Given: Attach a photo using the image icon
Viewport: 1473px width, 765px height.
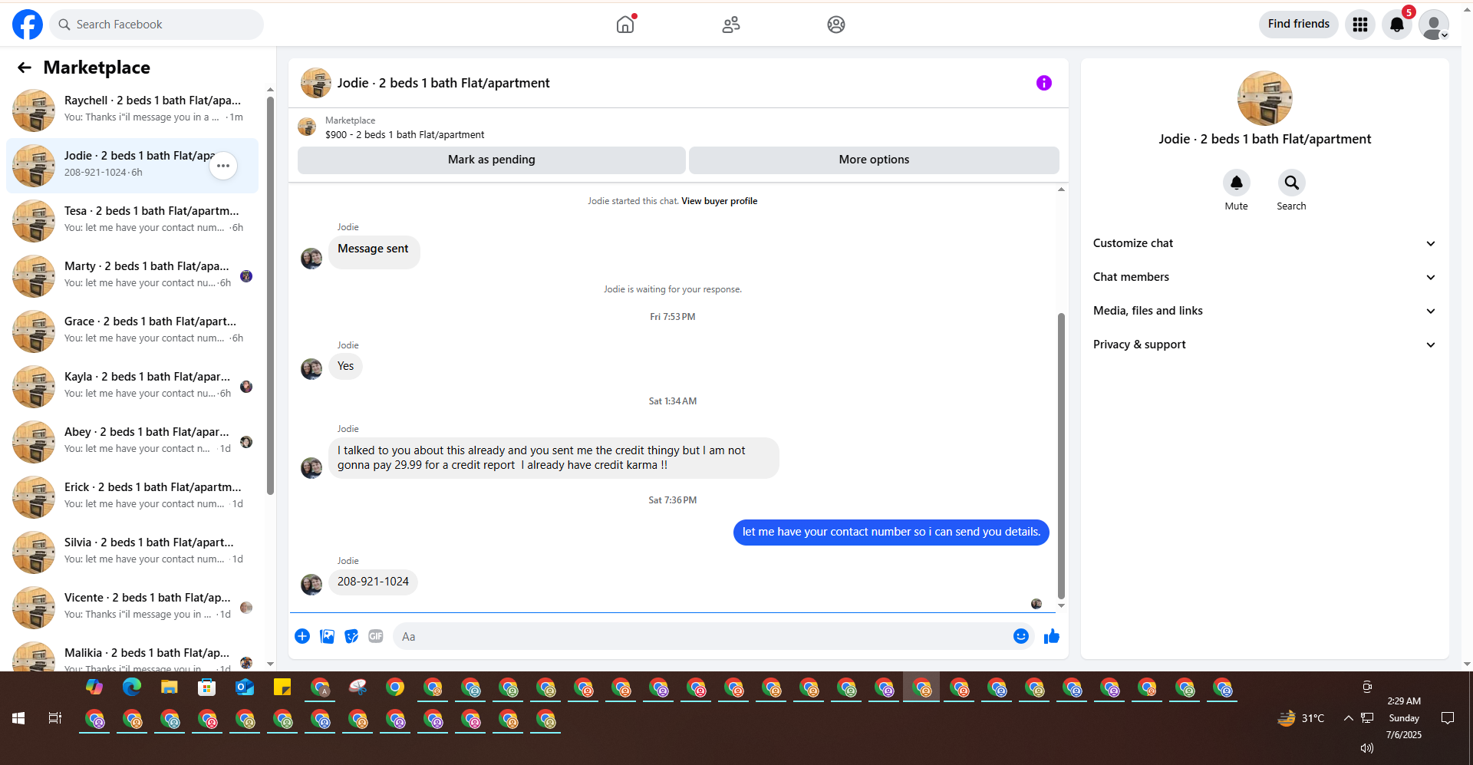Looking at the screenshot, I should 327,636.
